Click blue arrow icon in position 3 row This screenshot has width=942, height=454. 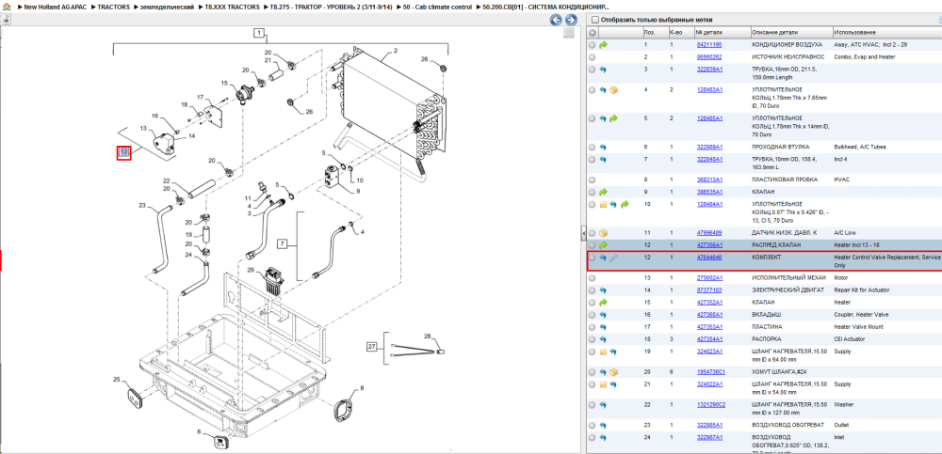603,70
